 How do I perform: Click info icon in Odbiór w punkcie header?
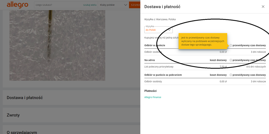pos(231,45)
